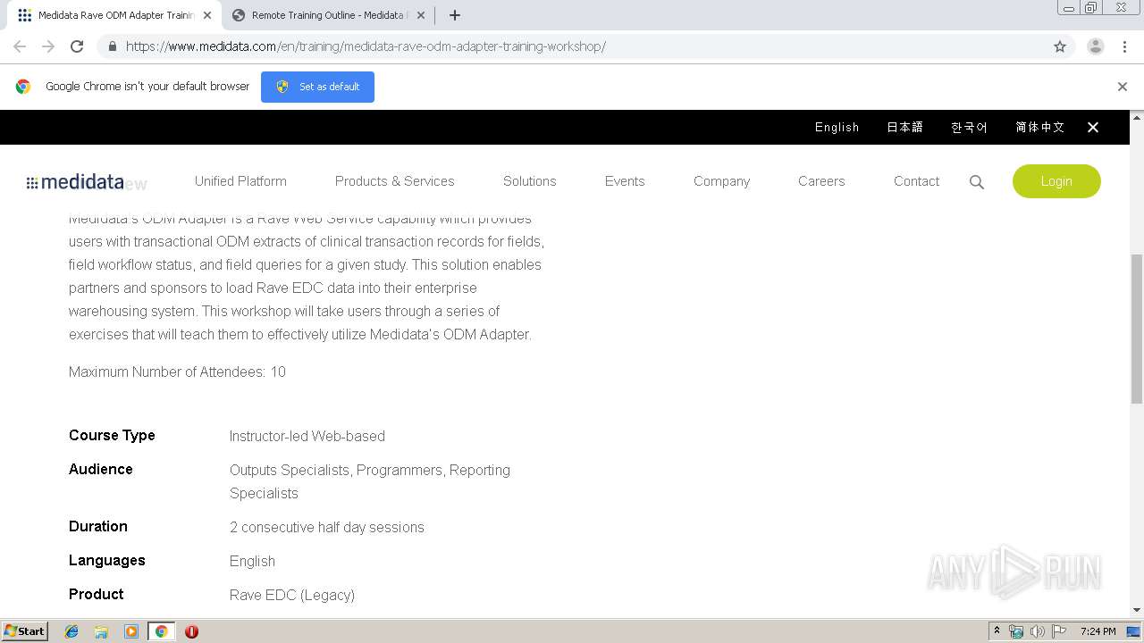Switch site language to 한국어

click(969, 127)
